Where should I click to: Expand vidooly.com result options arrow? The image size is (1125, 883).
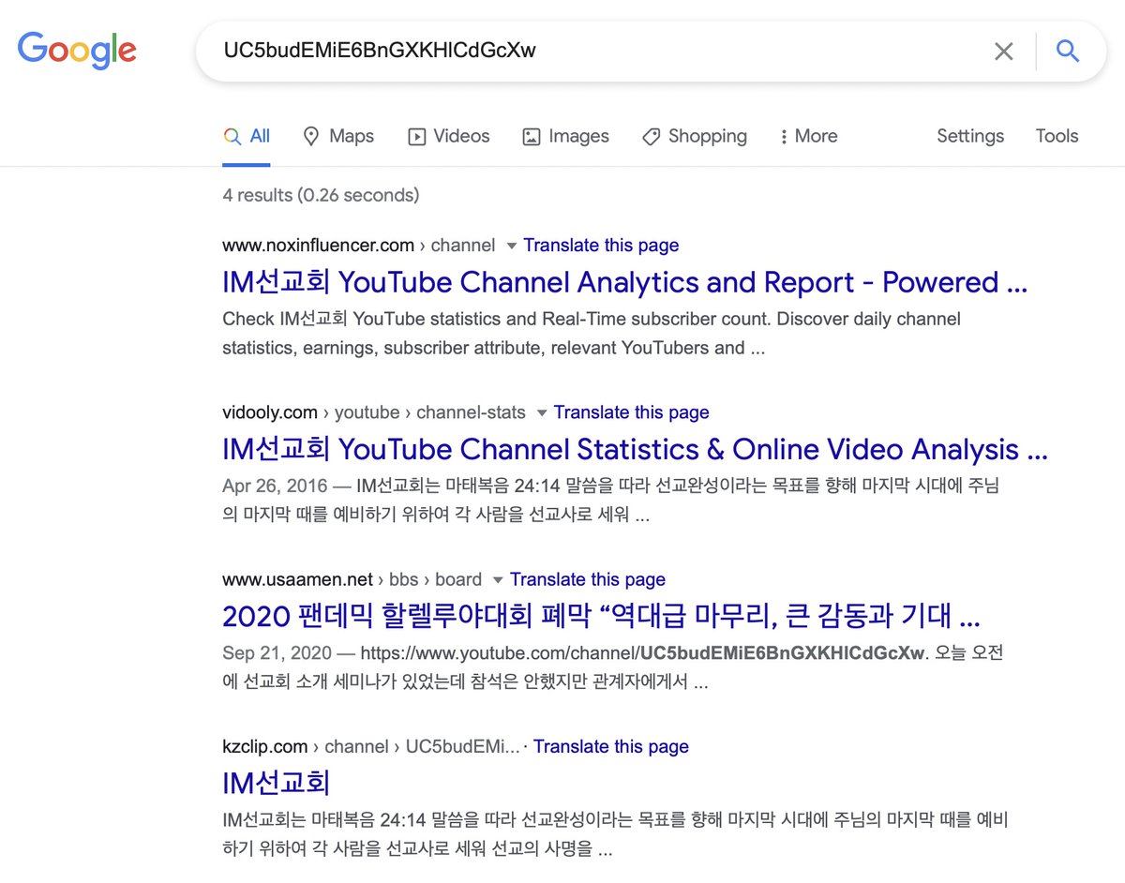[542, 412]
